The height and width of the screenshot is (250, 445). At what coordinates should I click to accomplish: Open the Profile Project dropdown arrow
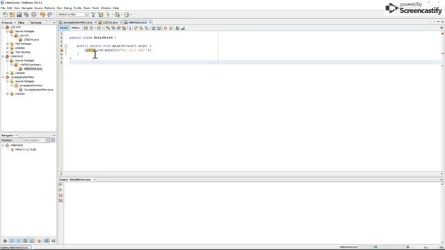tap(131, 15)
